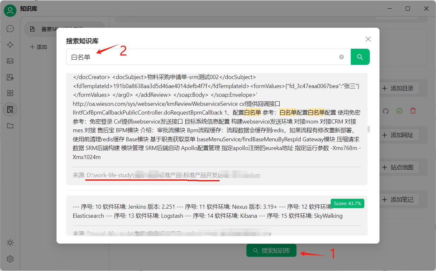Click 添加 to add a knowledge base

pyautogui.click(x=38, y=47)
